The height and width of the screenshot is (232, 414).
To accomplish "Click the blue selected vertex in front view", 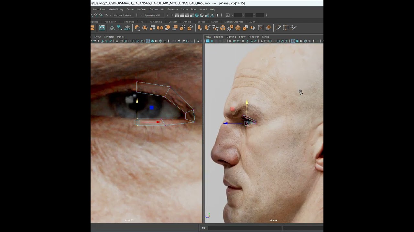I will [x=151, y=108].
